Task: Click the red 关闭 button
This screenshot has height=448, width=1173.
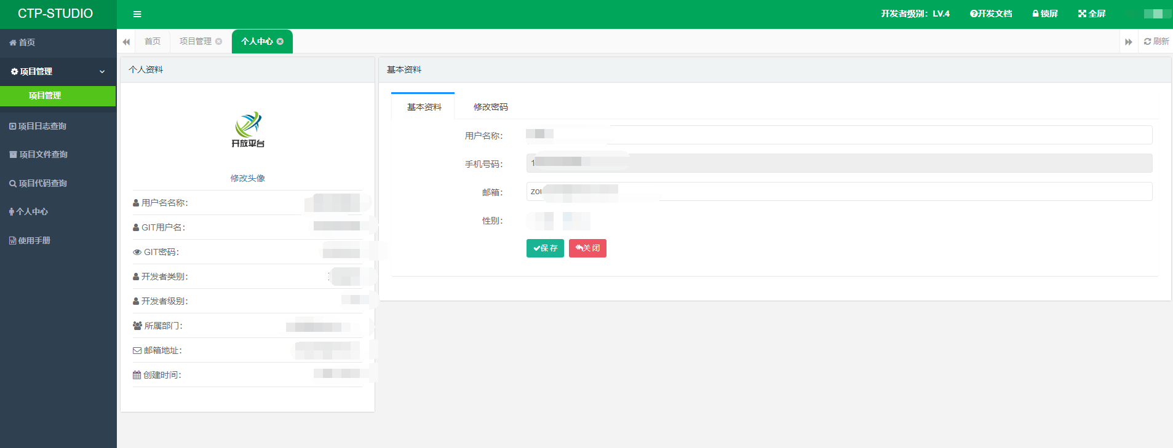Action: 587,248
